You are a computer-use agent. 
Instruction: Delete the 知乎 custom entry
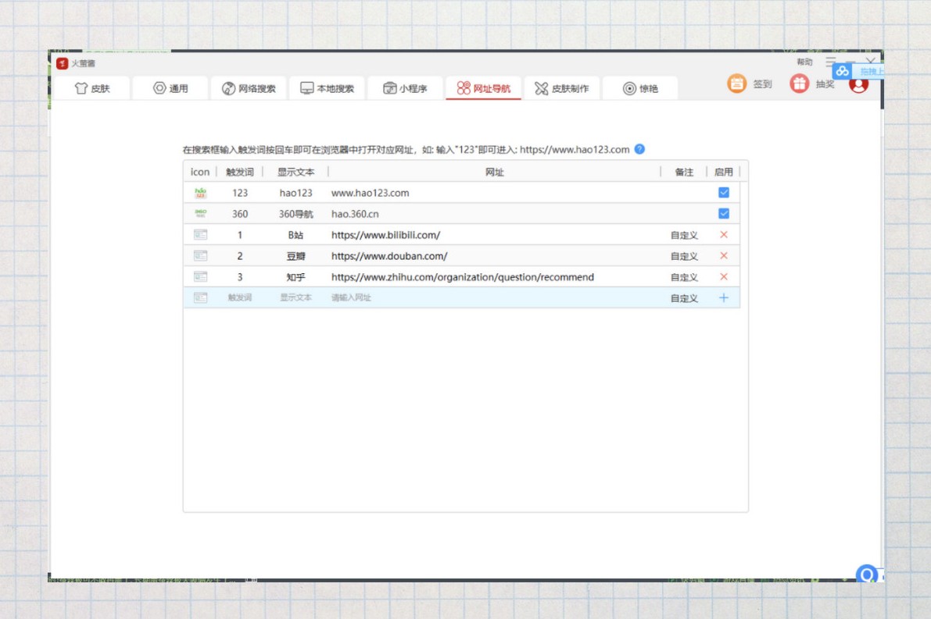(723, 277)
